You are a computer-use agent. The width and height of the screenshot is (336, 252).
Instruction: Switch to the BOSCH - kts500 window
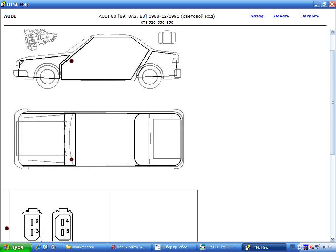[219, 247]
